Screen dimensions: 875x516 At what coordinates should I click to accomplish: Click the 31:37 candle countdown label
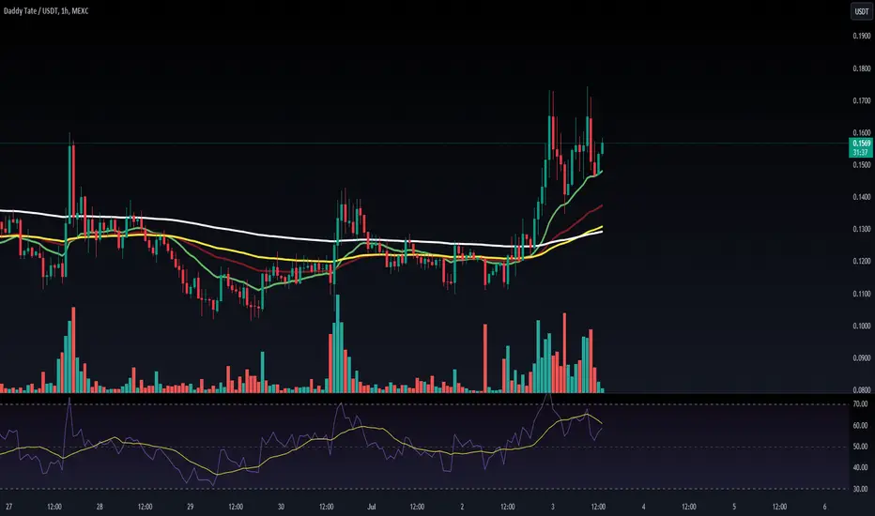861,152
